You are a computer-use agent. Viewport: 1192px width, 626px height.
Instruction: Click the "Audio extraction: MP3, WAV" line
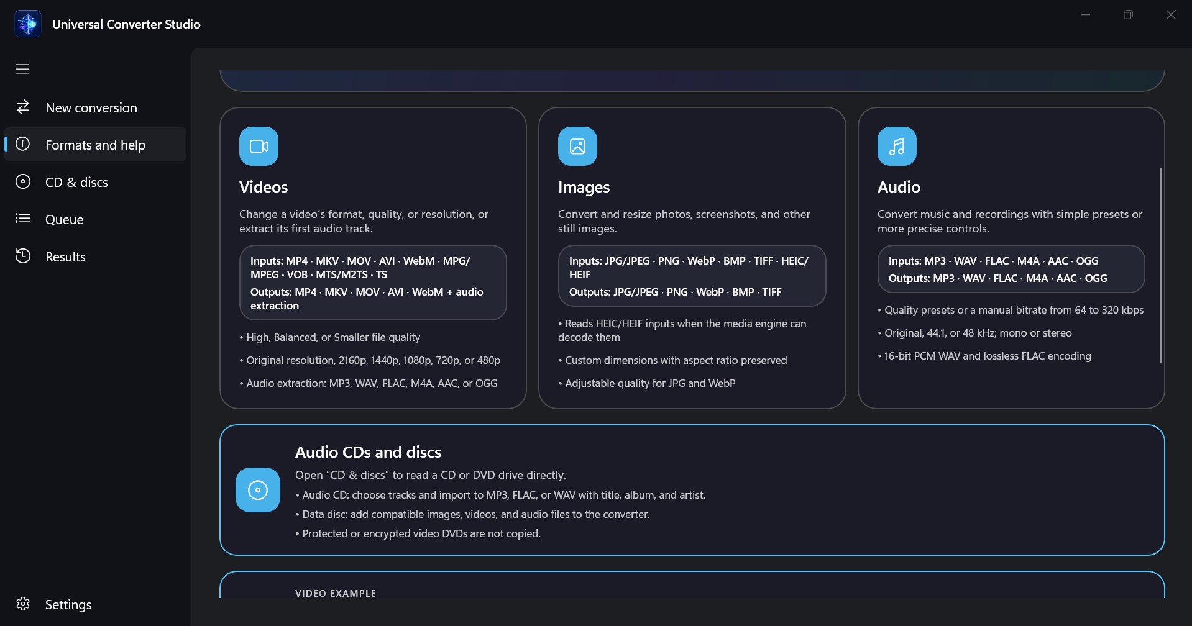[369, 383]
